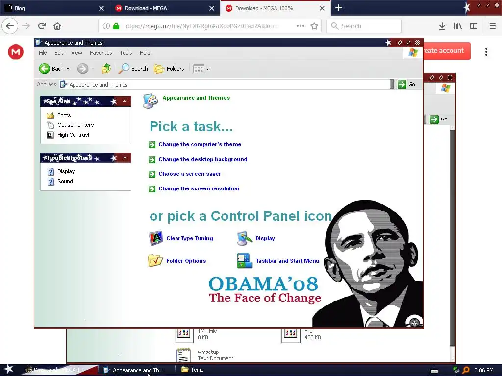Open the Address bar dropdown arrow
Image resolution: width=502 pixels, height=376 pixels.
[392, 84]
